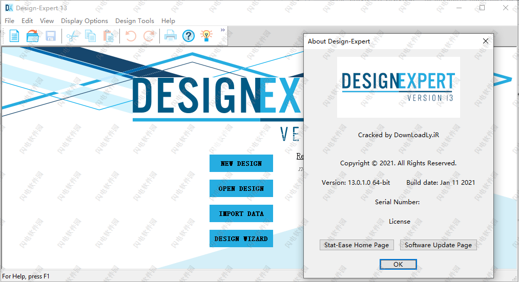The image size is (519, 282).
Task: Maximize the Design-Expert main window
Action: (482, 8)
